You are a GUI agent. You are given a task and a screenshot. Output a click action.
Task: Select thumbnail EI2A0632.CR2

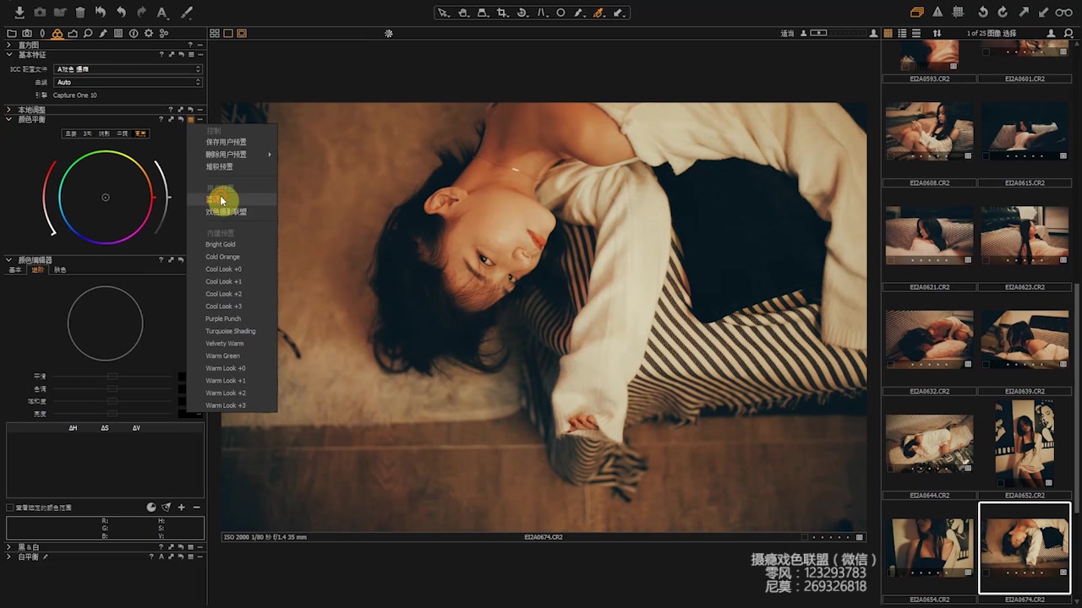tap(929, 339)
